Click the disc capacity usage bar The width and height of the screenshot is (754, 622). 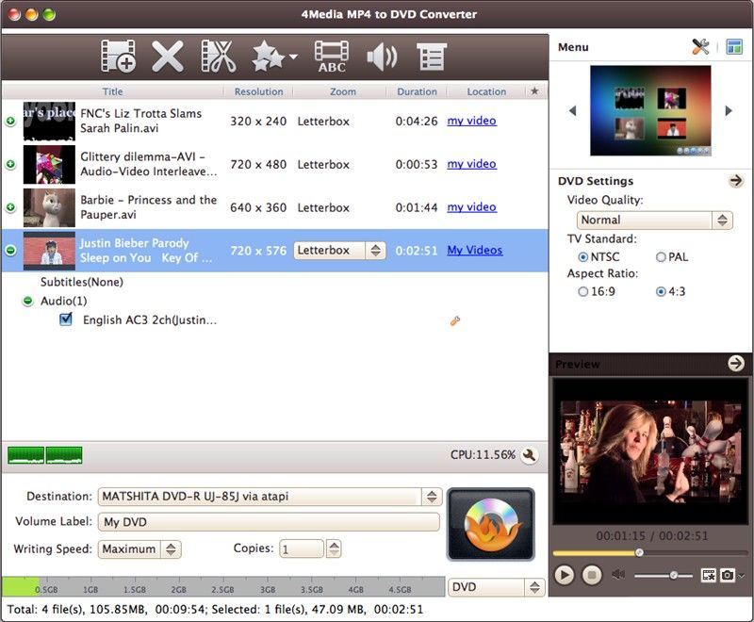tap(223, 587)
